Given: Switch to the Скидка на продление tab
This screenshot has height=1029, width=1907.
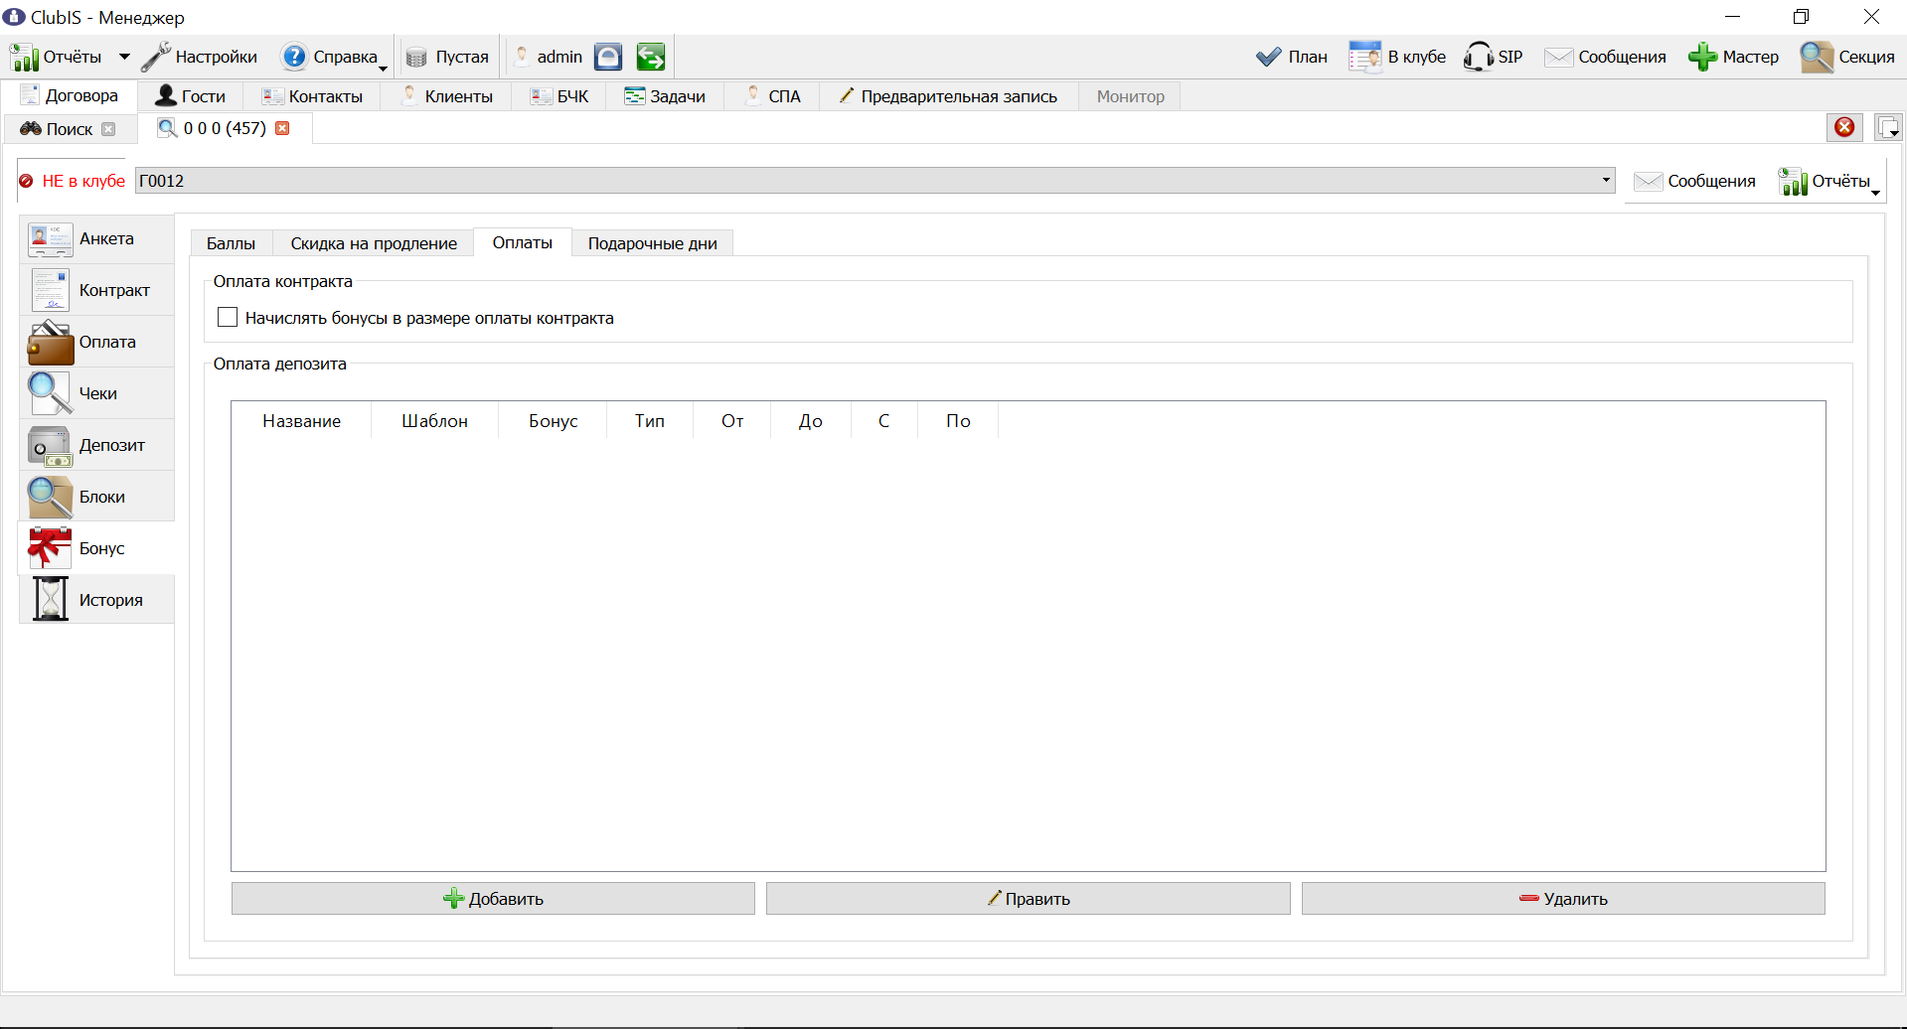Looking at the screenshot, I should coord(374,243).
